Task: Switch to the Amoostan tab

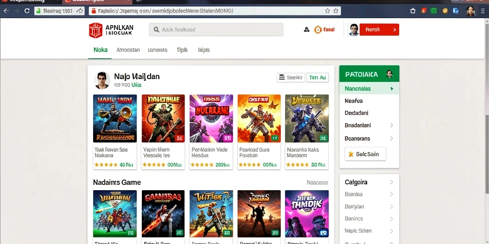Action: point(128,50)
